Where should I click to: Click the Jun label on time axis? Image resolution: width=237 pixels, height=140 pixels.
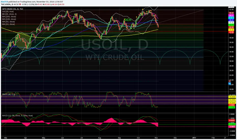click(x=62, y=138)
